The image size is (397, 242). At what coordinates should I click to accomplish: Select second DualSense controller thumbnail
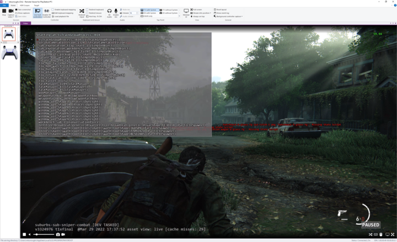(9, 53)
